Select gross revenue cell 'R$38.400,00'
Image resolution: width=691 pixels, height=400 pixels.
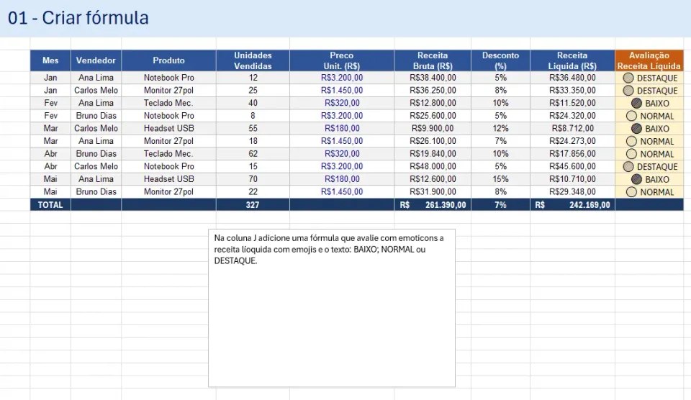pos(433,78)
